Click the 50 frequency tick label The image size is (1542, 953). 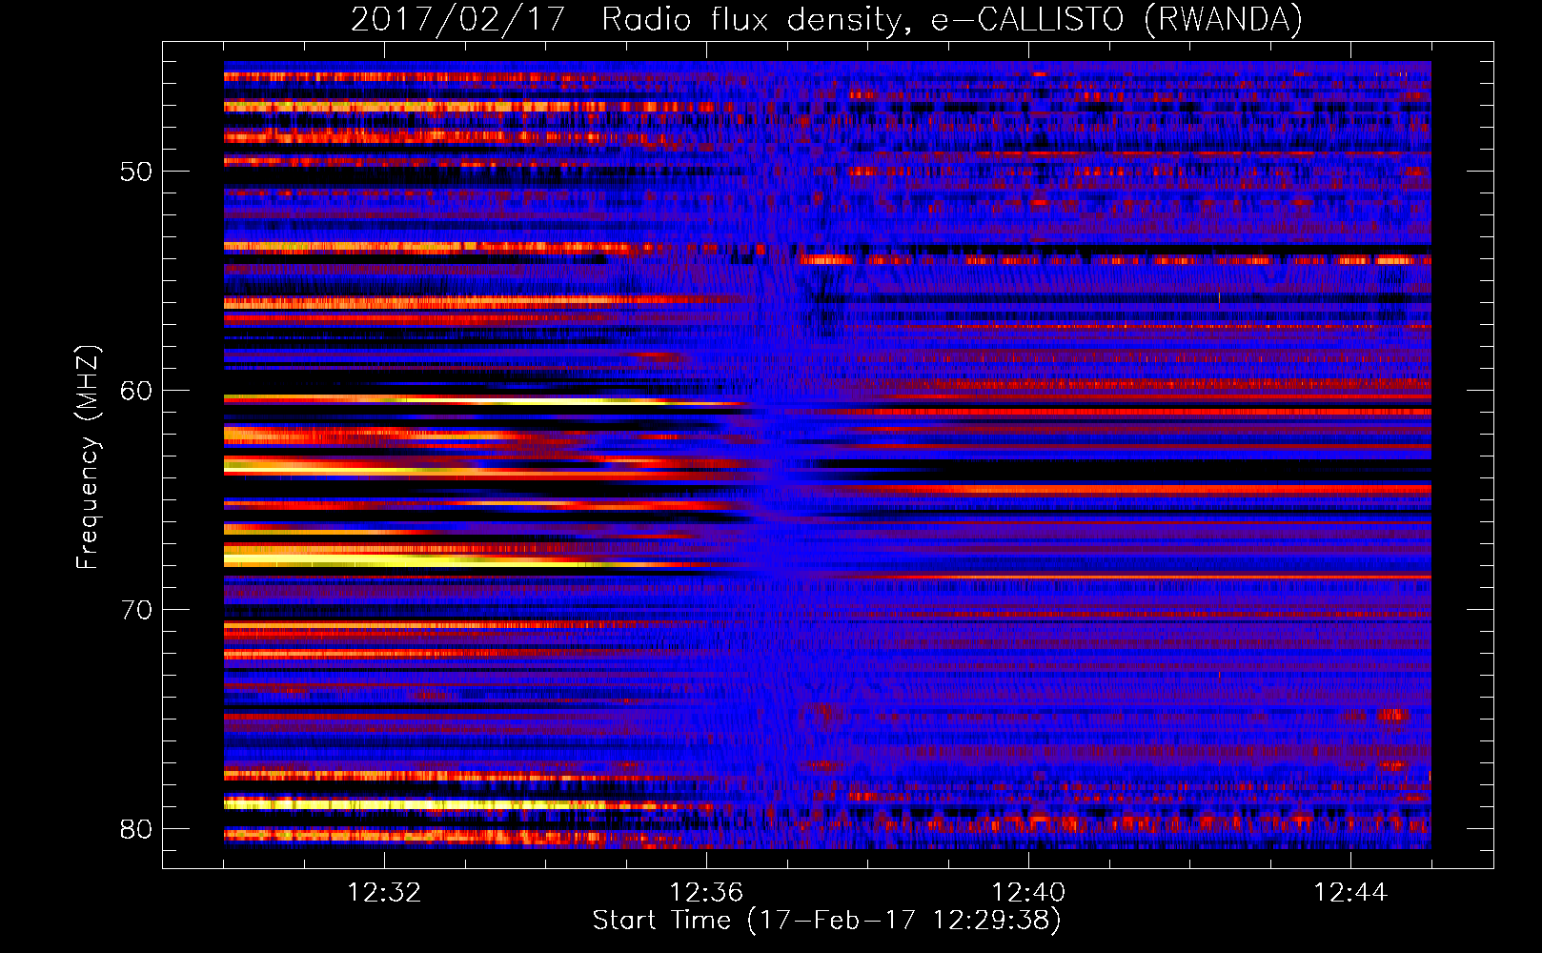tap(136, 172)
